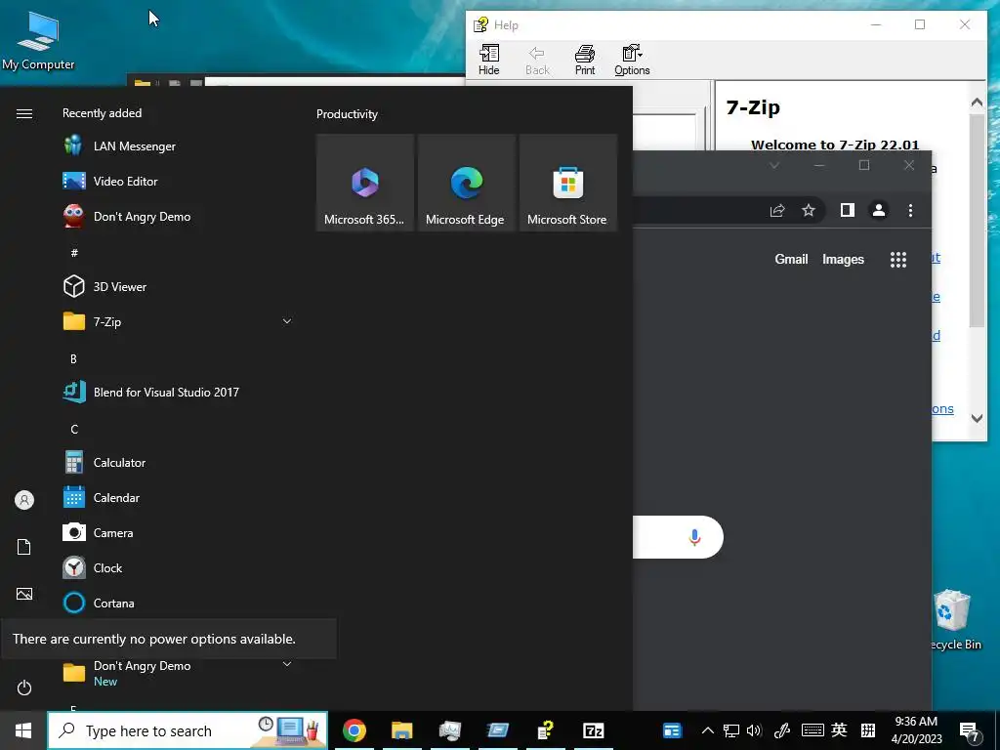Open Google apps grid
This screenshot has height=750, width=1000.
click(x=898, y=260)
